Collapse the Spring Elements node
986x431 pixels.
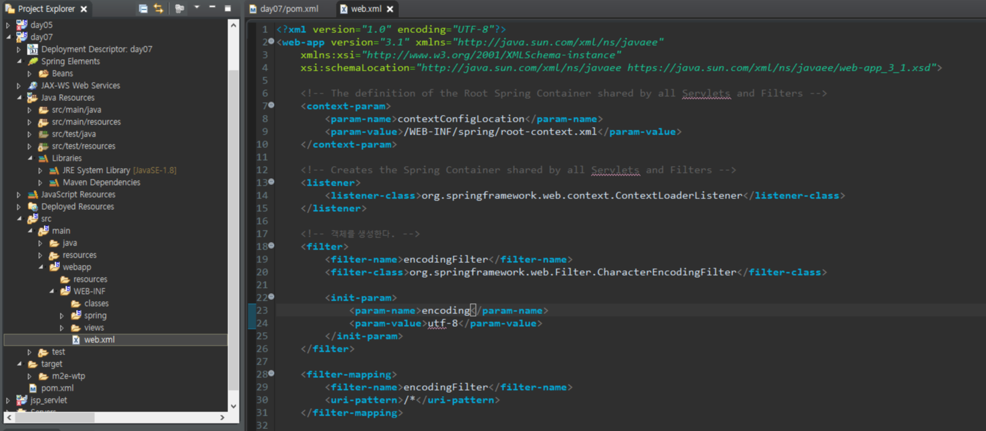(19, 61)
